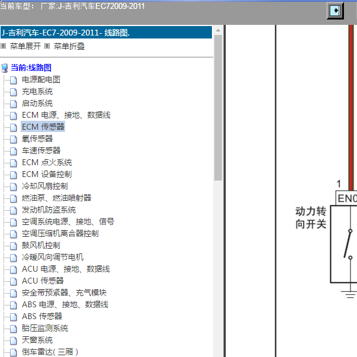The height and width of the screenshot is (357, 357).
Task: Click page icon next to ACU 电源、接地、数据线
Action: click(14, 269)
